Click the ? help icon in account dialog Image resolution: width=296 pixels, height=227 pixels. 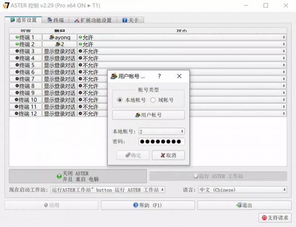click(x=159, y=76)
